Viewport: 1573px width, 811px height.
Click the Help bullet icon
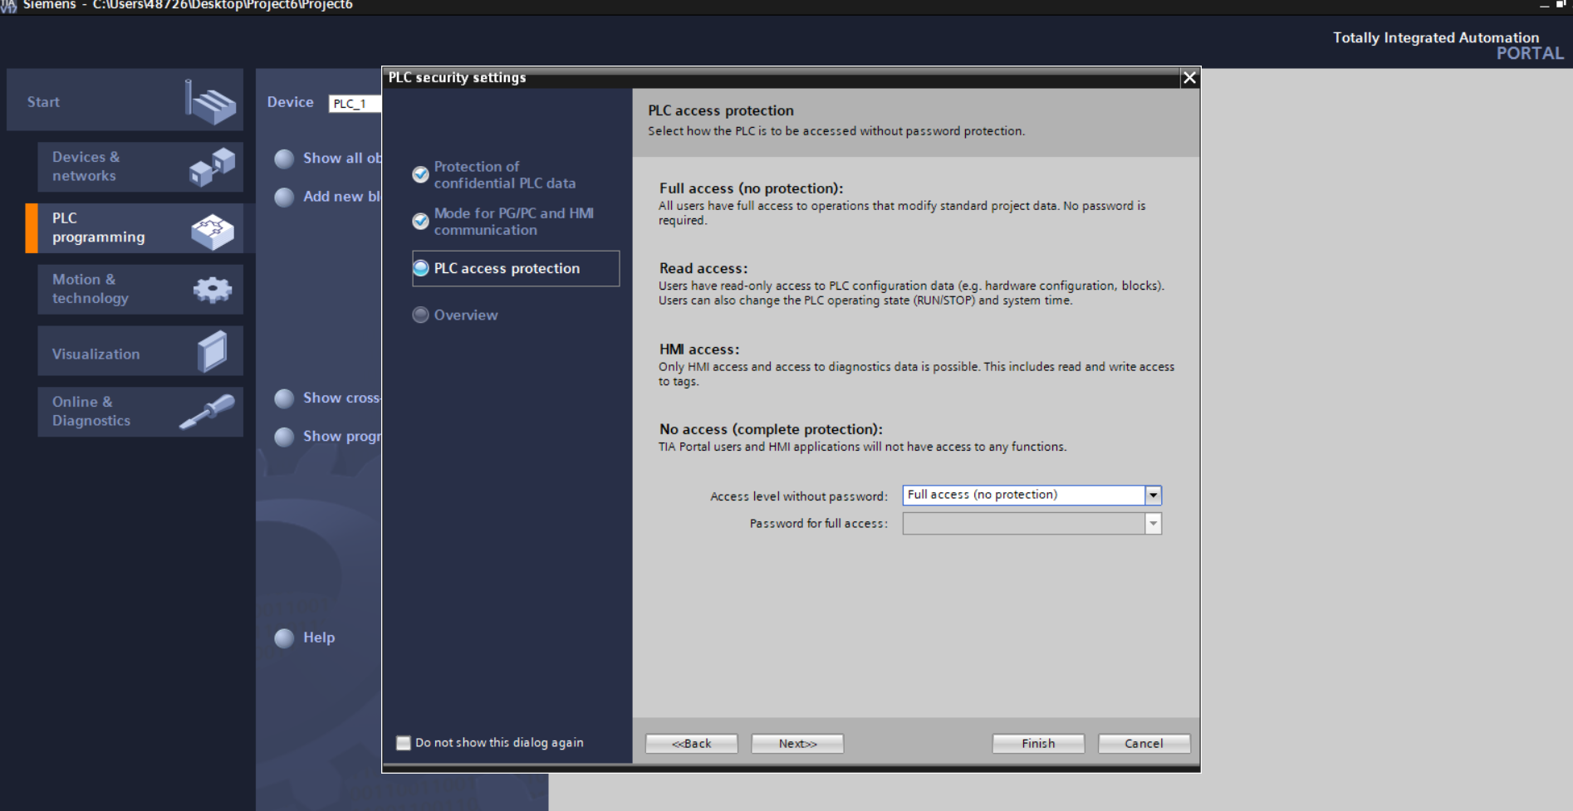pyautogui.click(x=284, y=638)
